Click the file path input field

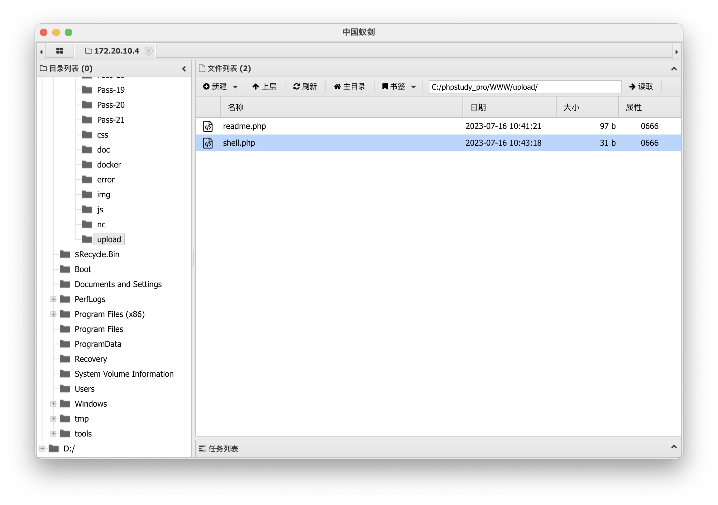(x=525, y=87)
